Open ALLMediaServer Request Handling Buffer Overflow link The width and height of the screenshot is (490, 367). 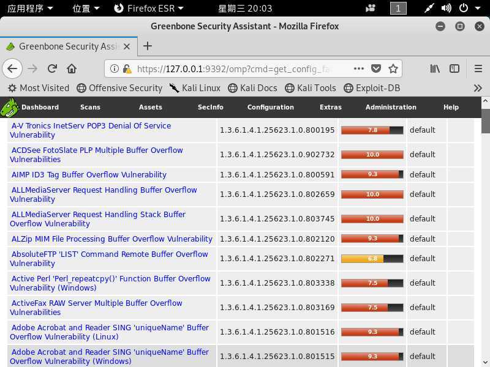tap(103, 195)
